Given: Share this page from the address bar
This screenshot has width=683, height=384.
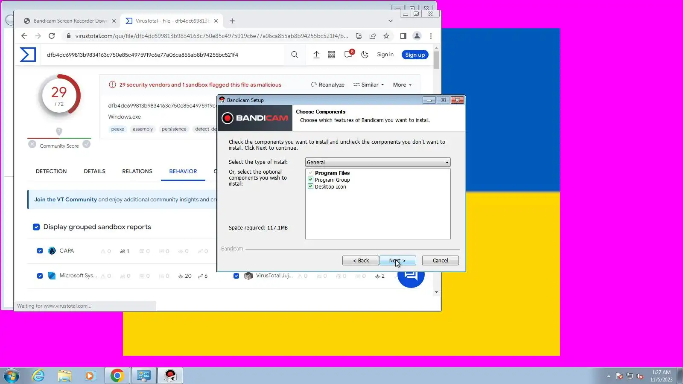Looking at the screenshot, I should tap(373, 36).
